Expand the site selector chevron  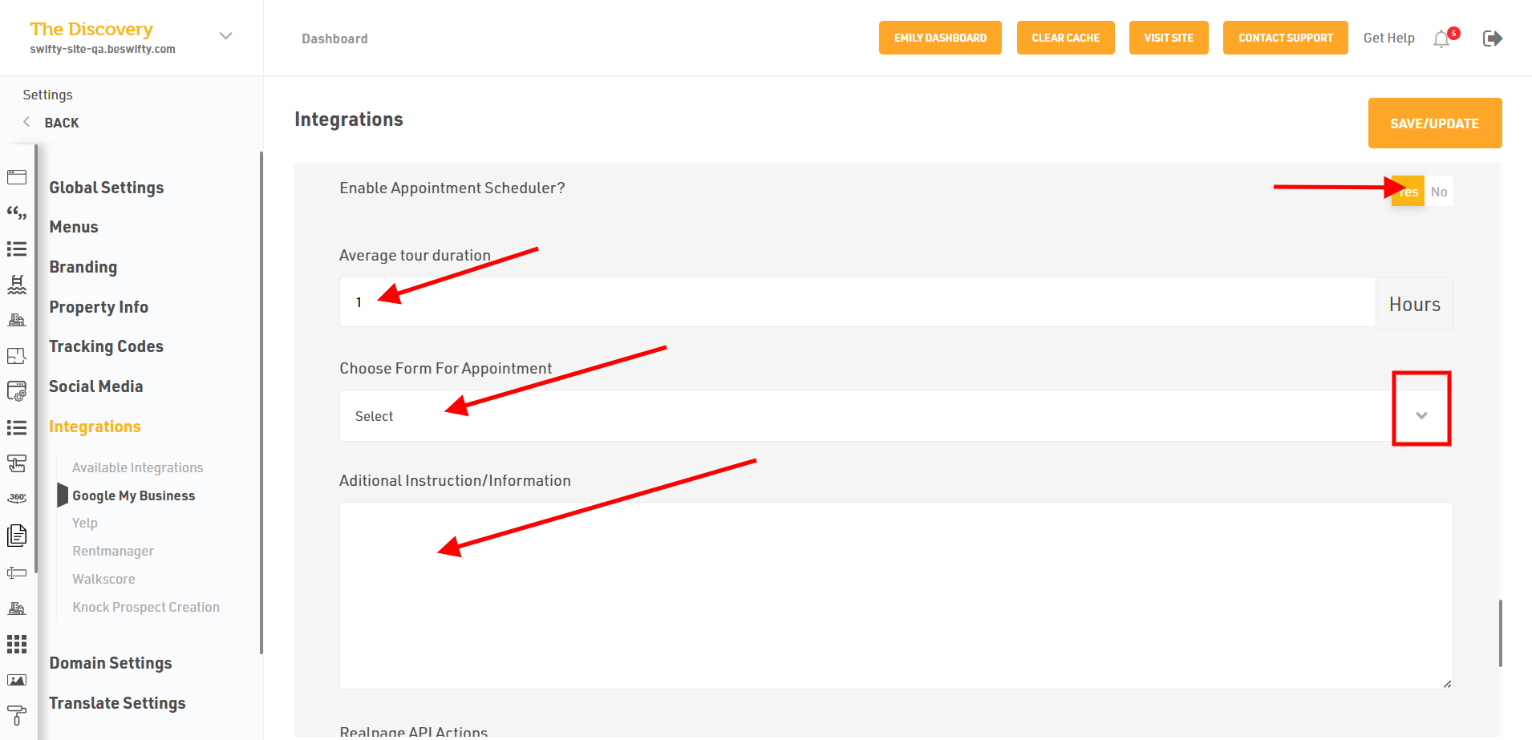(x=226, y=36)
